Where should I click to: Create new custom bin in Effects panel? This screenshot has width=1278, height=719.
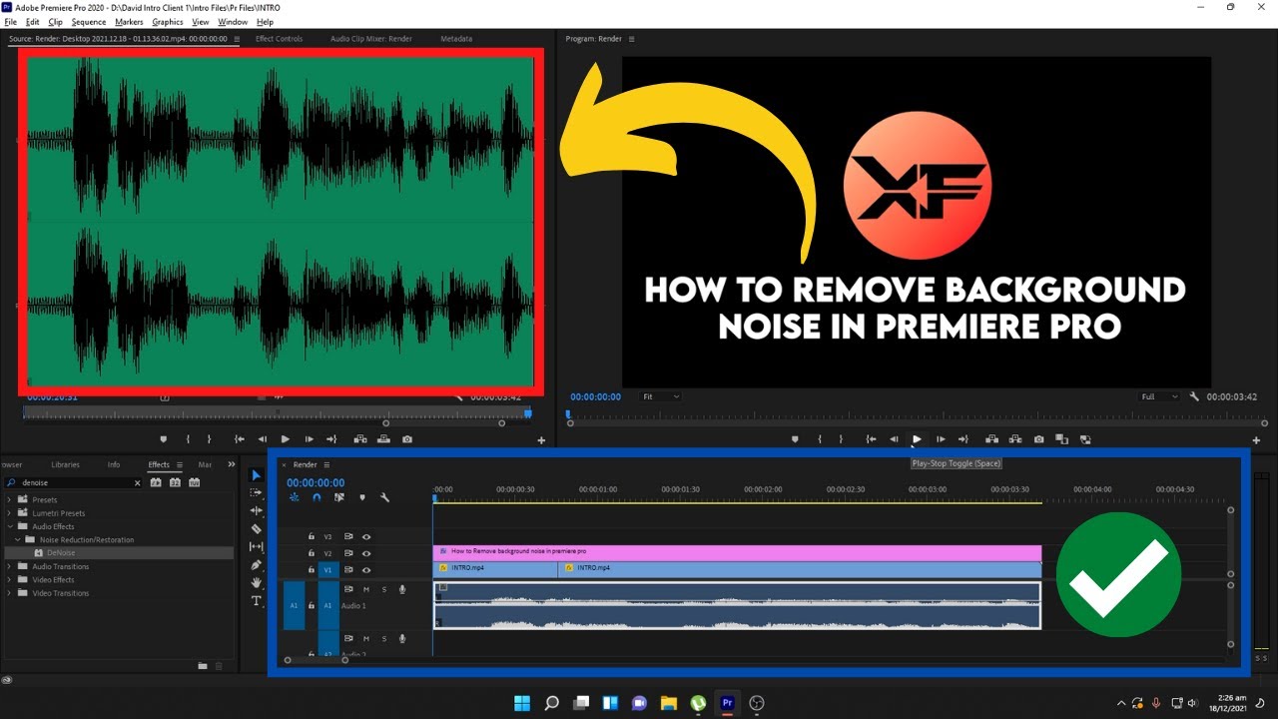[x=203, y=666]
